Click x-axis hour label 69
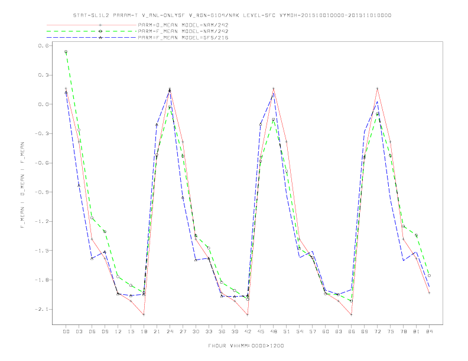Screen dimensions: 468x361 pyautogui.click(x=365, y=332)
